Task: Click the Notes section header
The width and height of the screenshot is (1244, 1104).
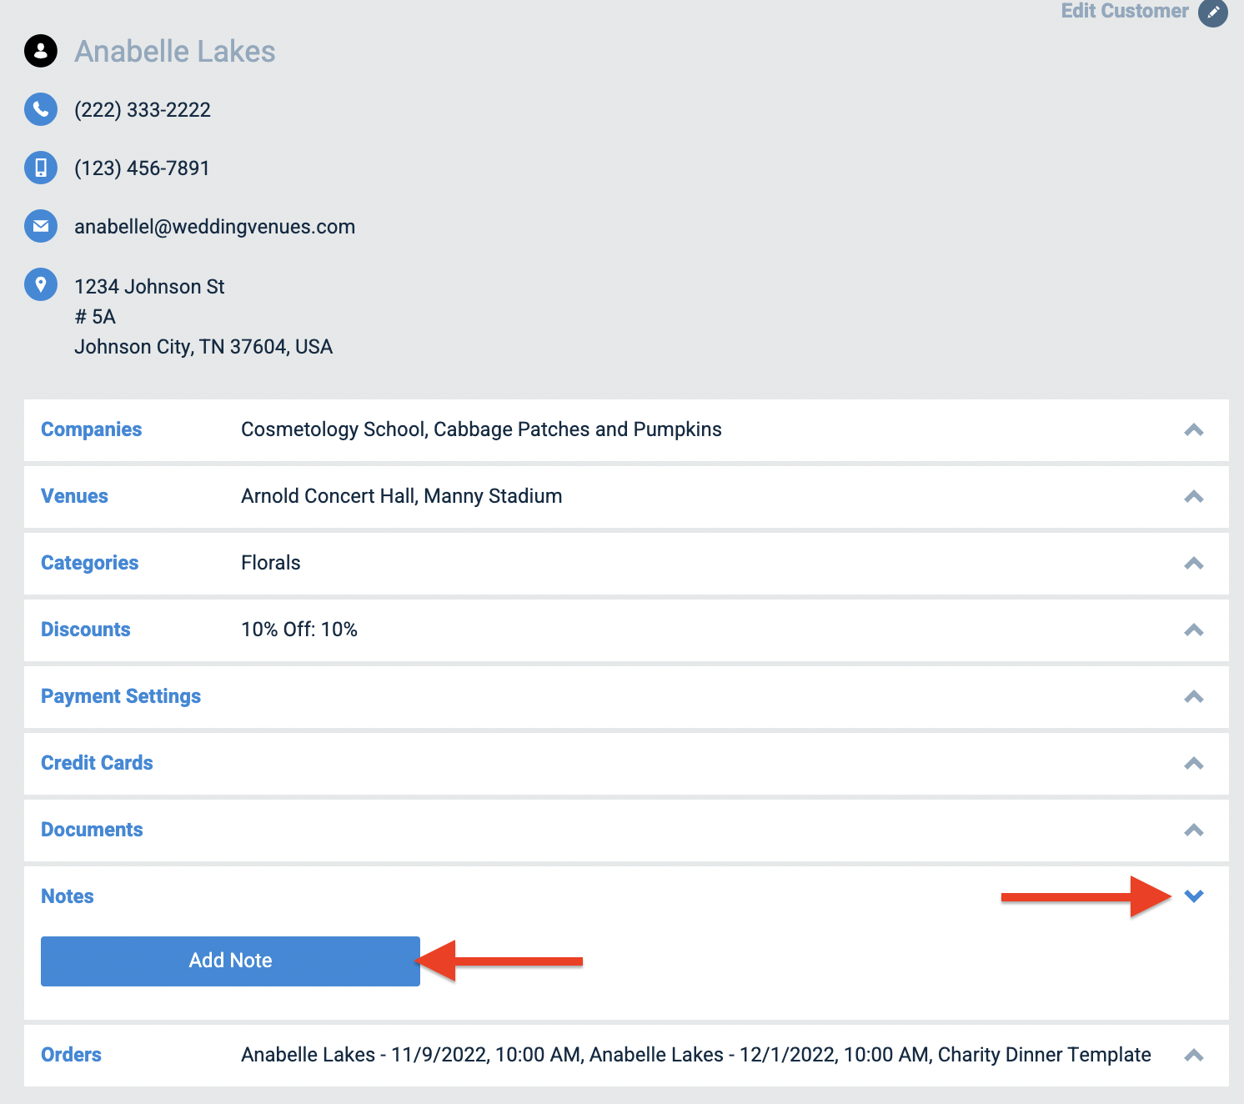Action: pos(68,896)
